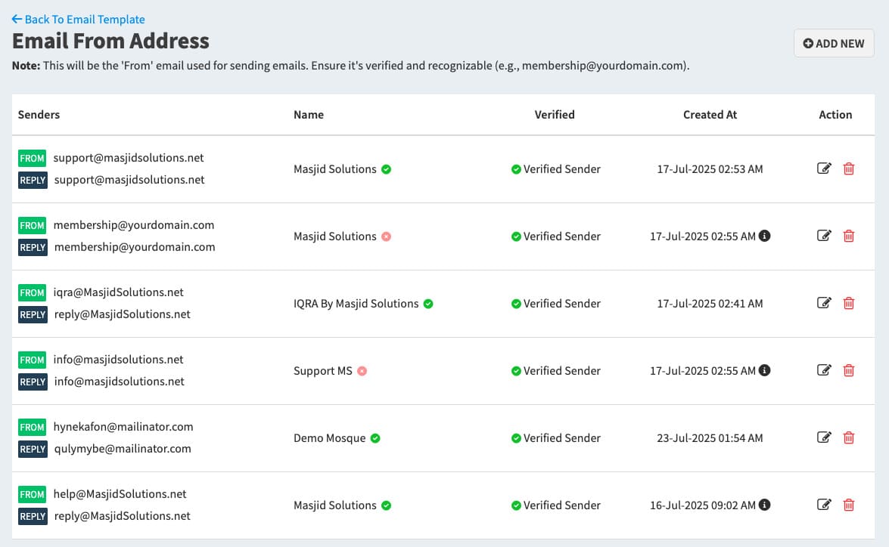Click green check beside IQRA By Masjid Solutions
The width and height of the screenshot is (889, 547).
point(428,304)
